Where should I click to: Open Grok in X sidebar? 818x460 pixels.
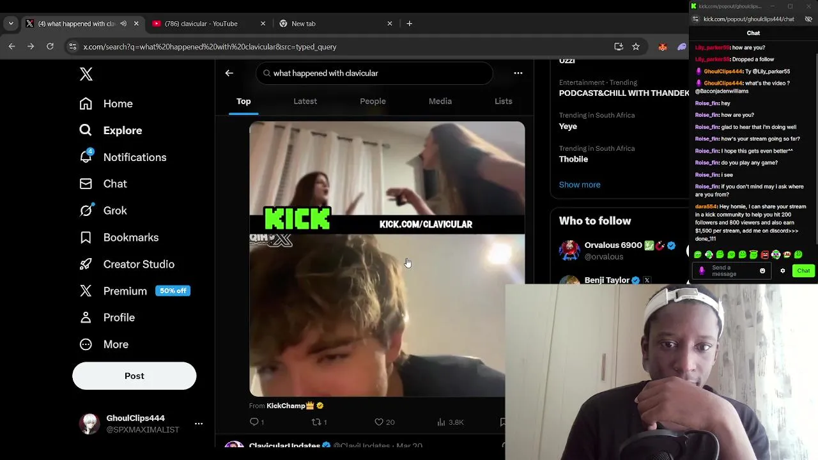coord(103,211)
